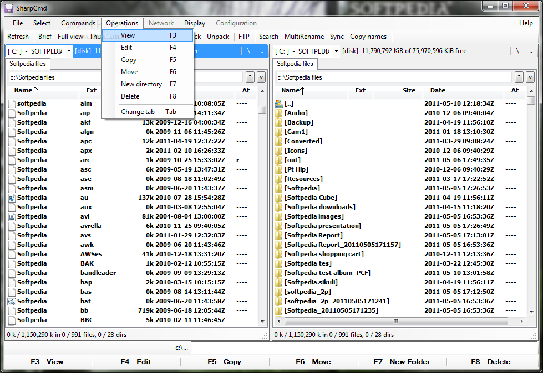The width and height of the screenshot is (543, 373).
Task: Click Copy names in toolbar
Action: (x=368, y=37)
